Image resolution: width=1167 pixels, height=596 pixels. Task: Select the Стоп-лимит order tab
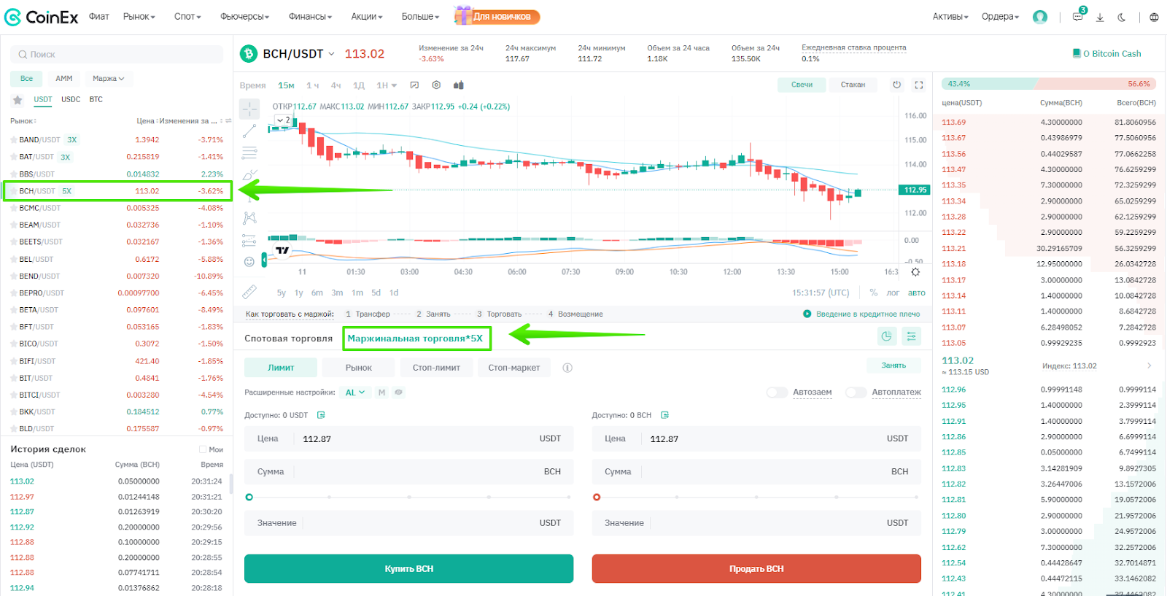(436, 368)
